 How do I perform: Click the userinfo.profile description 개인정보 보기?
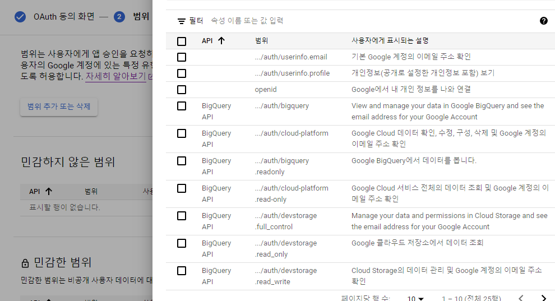point(423,73)
